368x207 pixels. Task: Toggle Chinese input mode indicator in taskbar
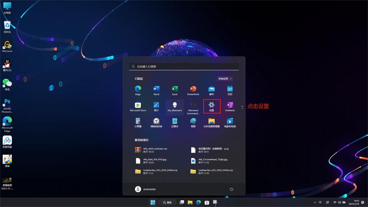320,202
